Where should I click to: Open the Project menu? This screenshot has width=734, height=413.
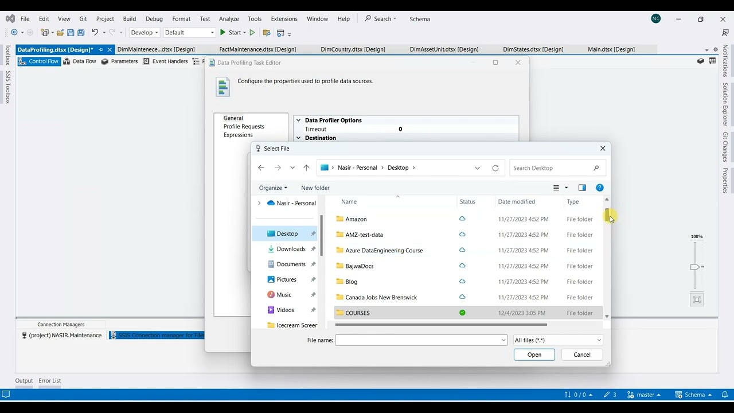[105, 19]
